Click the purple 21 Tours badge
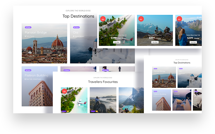Screen dimensions: 215x134 [x=67, y=70]
